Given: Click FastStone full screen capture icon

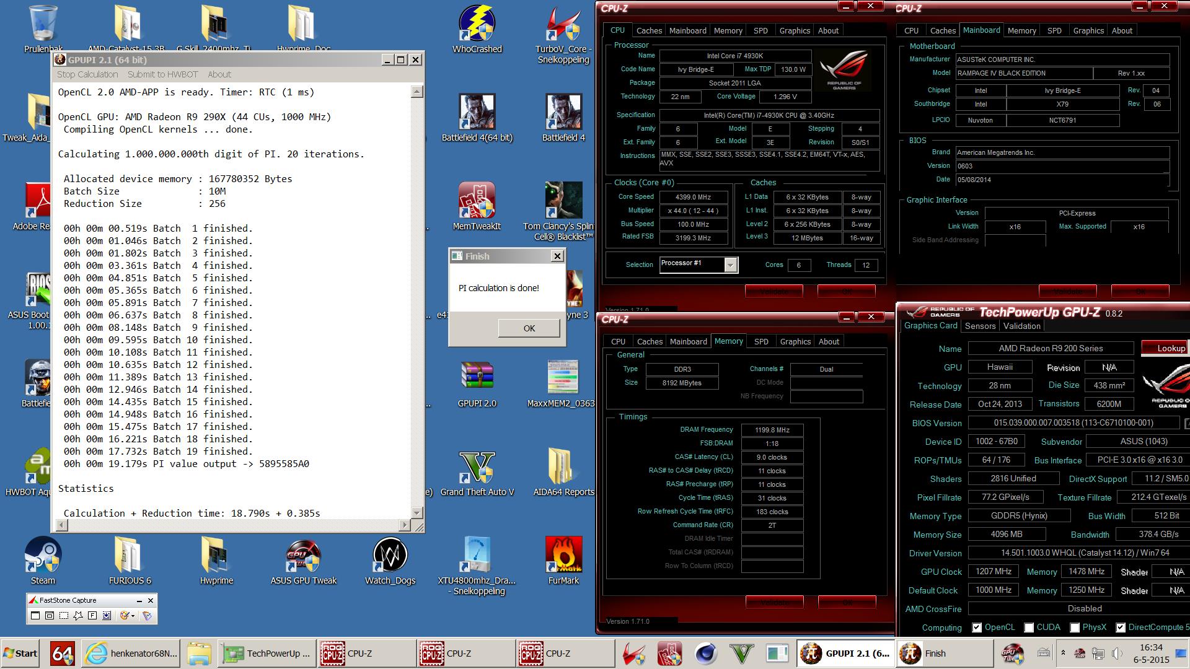Looking at the screenshot, I should coord(92,615).
